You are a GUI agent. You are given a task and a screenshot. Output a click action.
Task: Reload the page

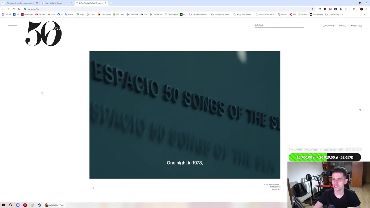point(14,9)
